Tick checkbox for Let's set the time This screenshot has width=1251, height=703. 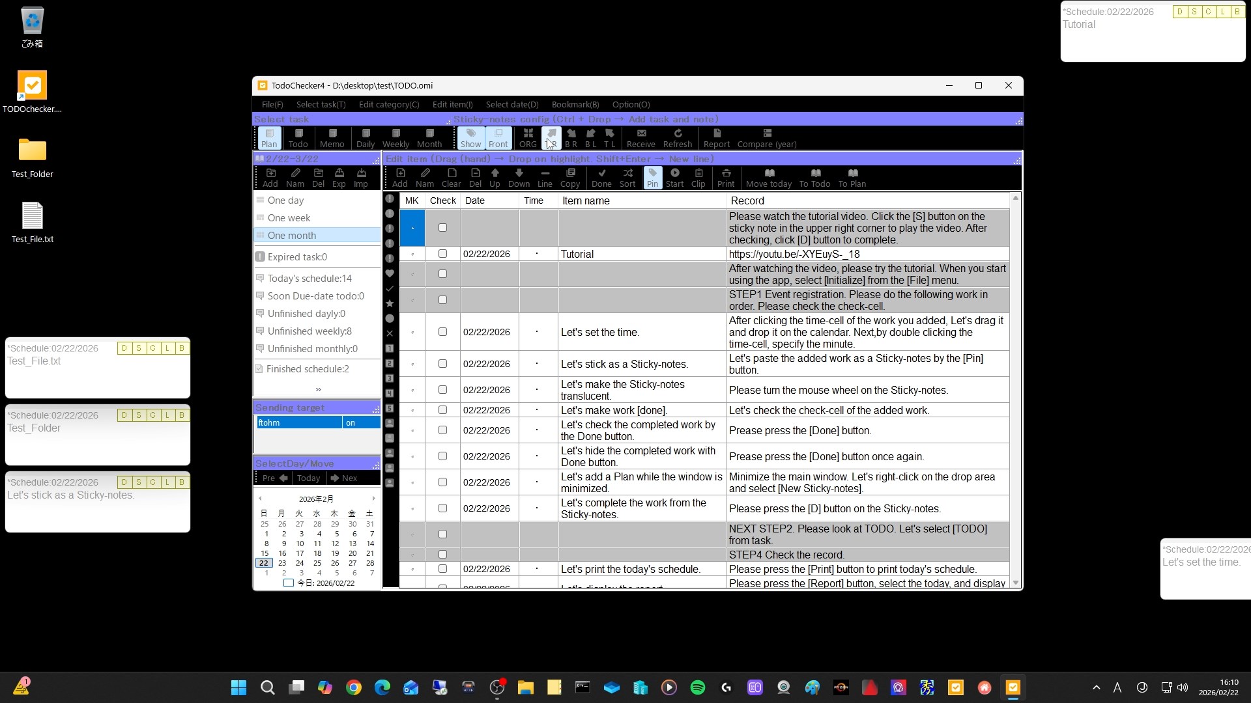point(442,332)
